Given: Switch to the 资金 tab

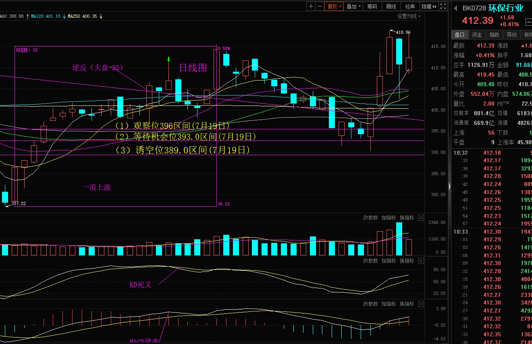Looking at the screenshot, I should [x=477, y=35].
